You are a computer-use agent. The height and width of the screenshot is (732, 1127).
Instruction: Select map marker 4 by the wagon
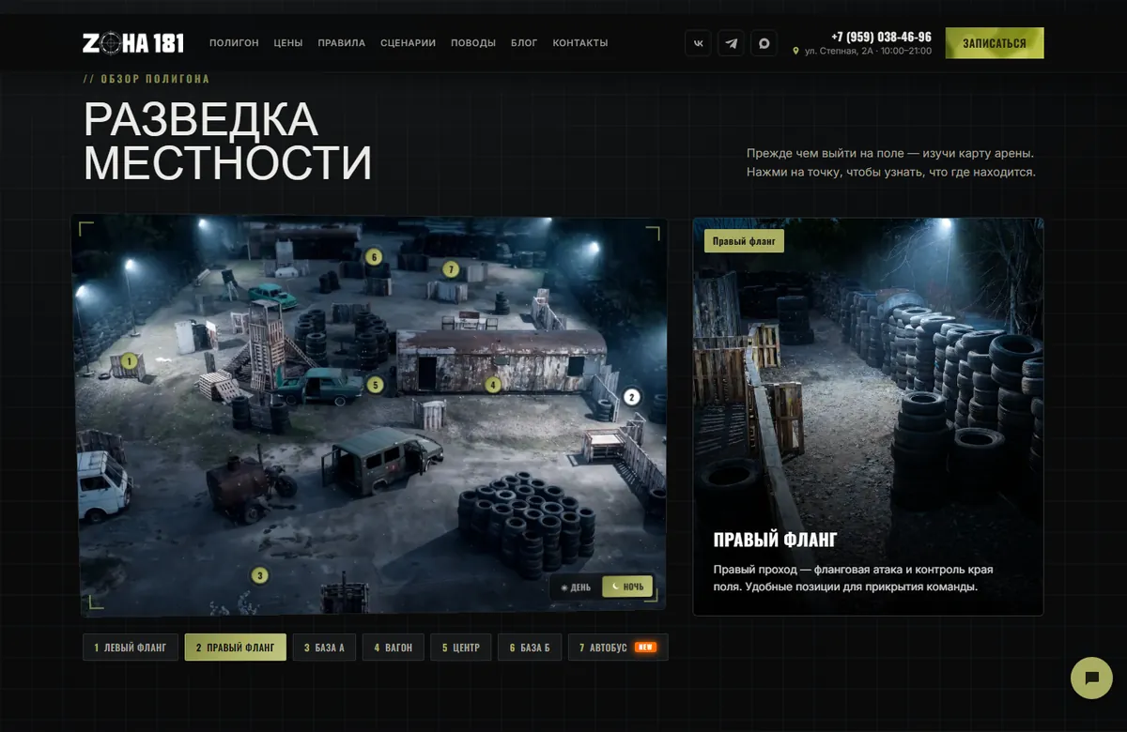point(492,384)
